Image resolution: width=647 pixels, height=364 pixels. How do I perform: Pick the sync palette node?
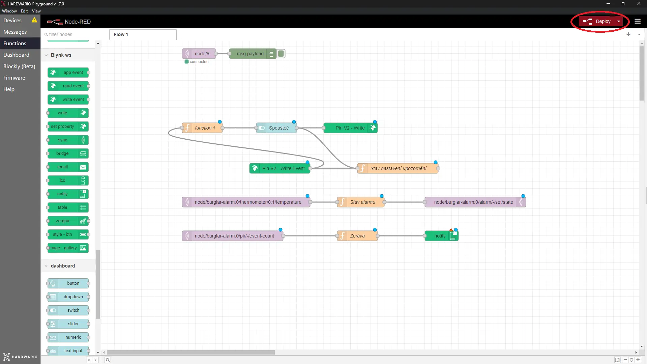pos(68,140)
